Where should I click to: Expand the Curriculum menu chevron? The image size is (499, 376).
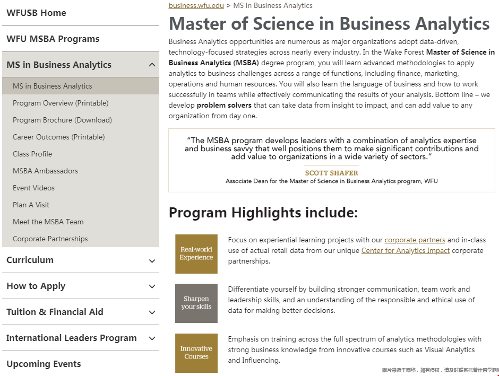152,261
